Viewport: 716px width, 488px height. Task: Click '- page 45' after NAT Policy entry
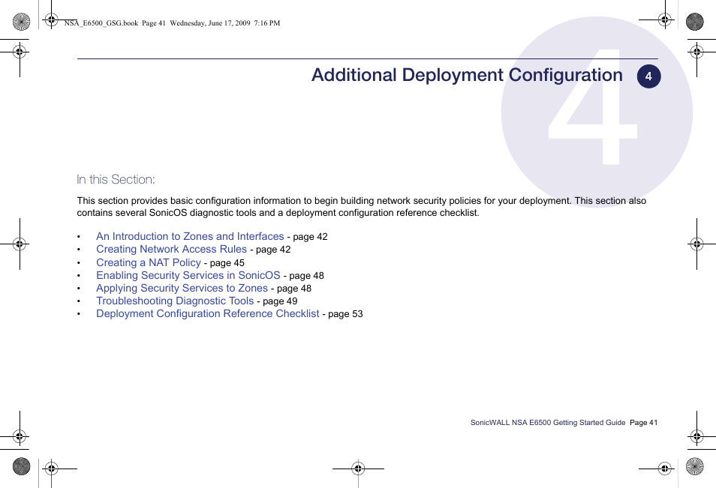(x=224, y=263)
